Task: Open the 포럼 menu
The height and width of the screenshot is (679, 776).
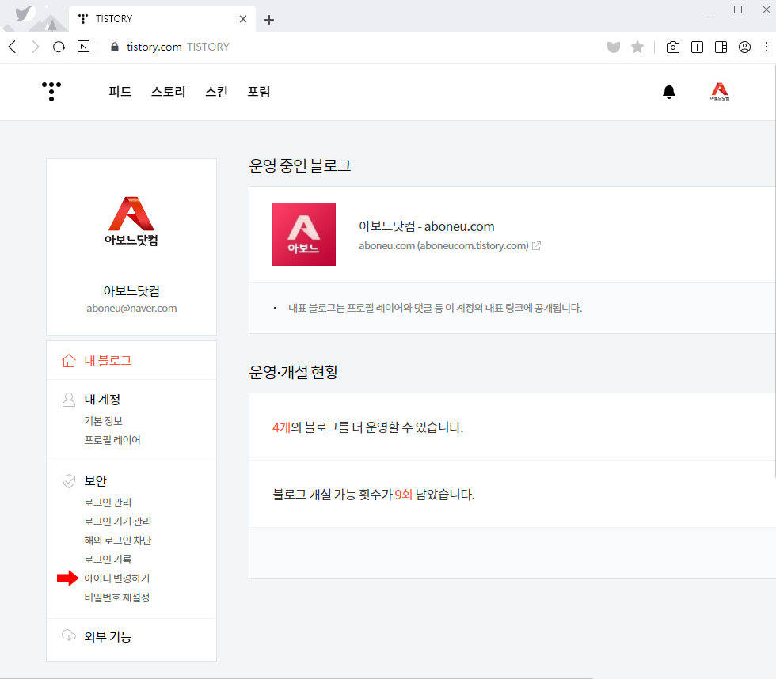Action: (259, 92)
